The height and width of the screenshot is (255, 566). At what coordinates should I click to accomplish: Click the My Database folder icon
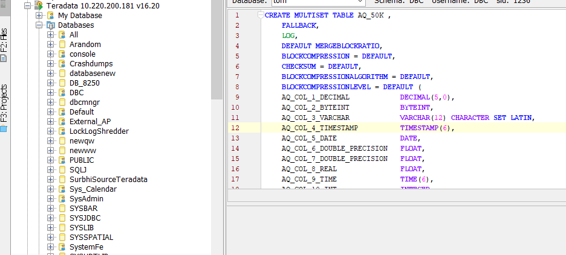click(x=50, y=15)
